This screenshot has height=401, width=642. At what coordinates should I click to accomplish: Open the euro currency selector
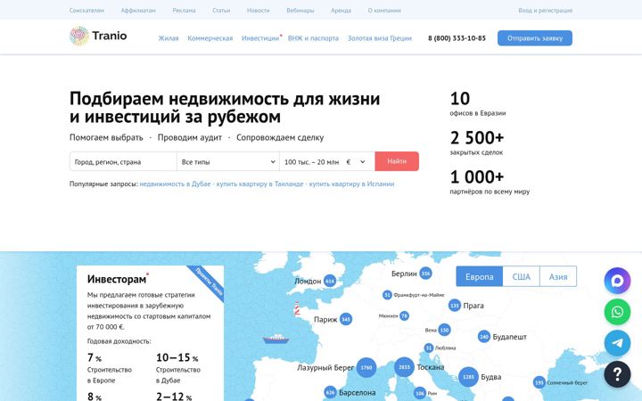356,161
